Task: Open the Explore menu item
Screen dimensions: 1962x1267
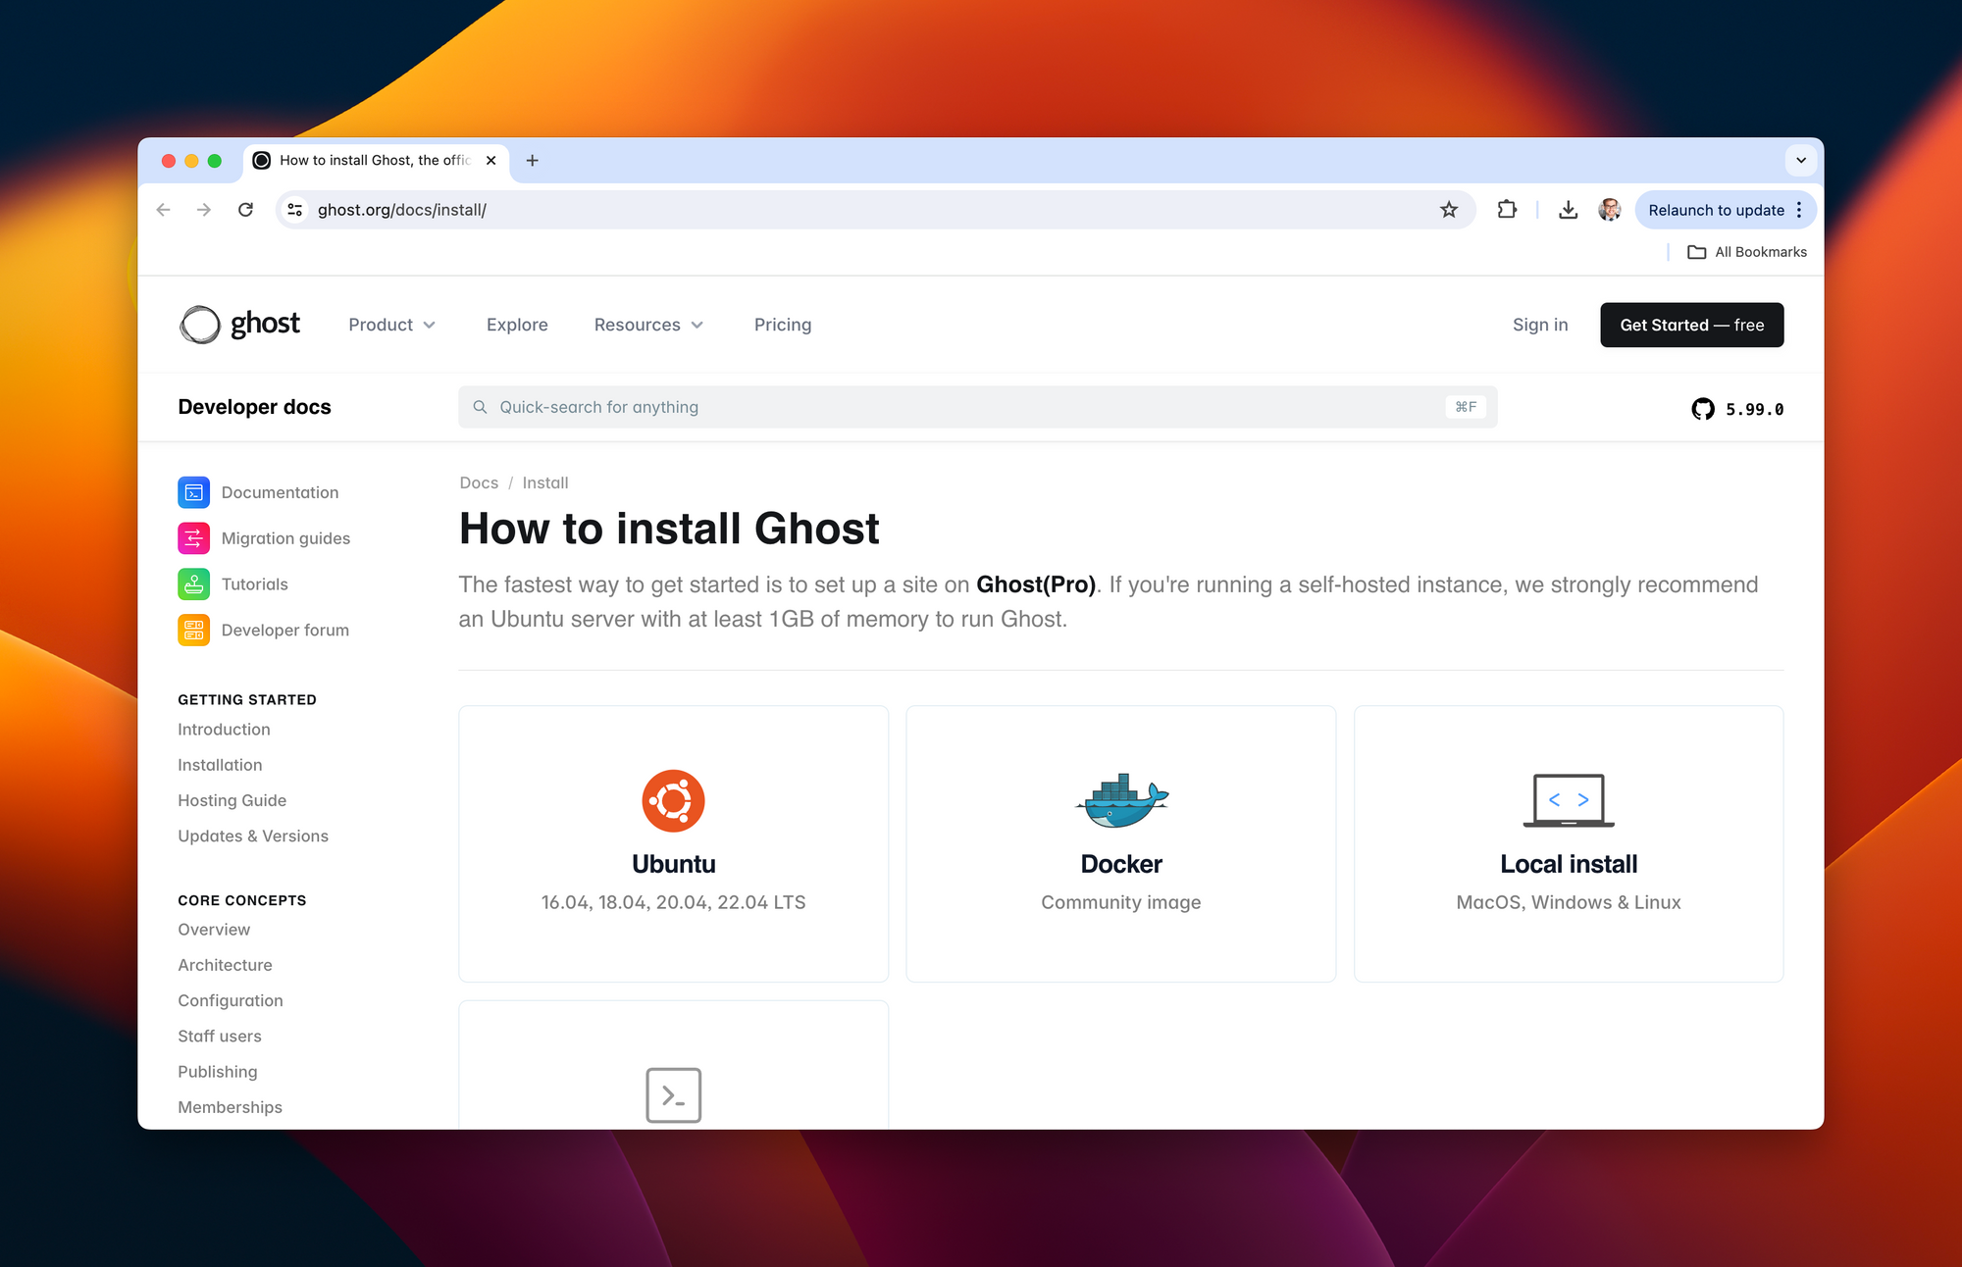Action: coord(517,325)
